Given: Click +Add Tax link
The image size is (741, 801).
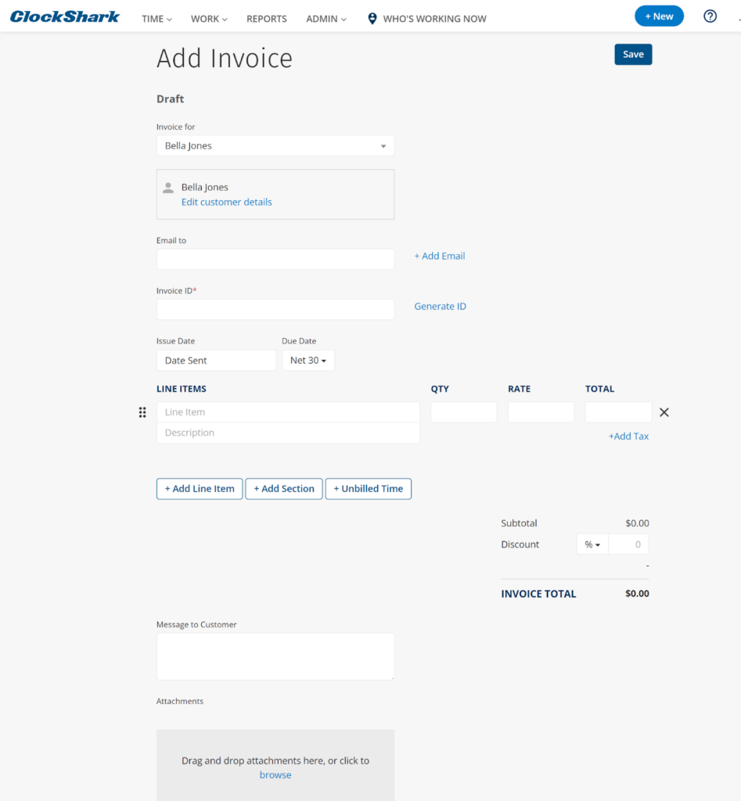Looking at the screenshot, I should pyautogui.click(x=628, y=436).
